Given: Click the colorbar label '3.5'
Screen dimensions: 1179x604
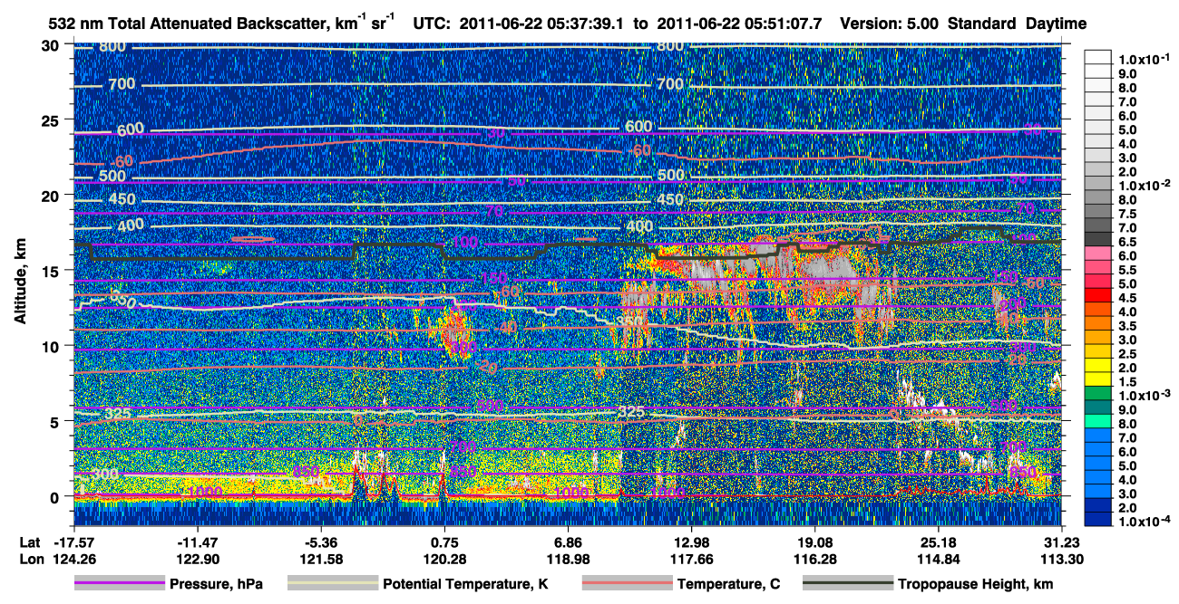Looking at the screenshot, I should pos(1127,326).
